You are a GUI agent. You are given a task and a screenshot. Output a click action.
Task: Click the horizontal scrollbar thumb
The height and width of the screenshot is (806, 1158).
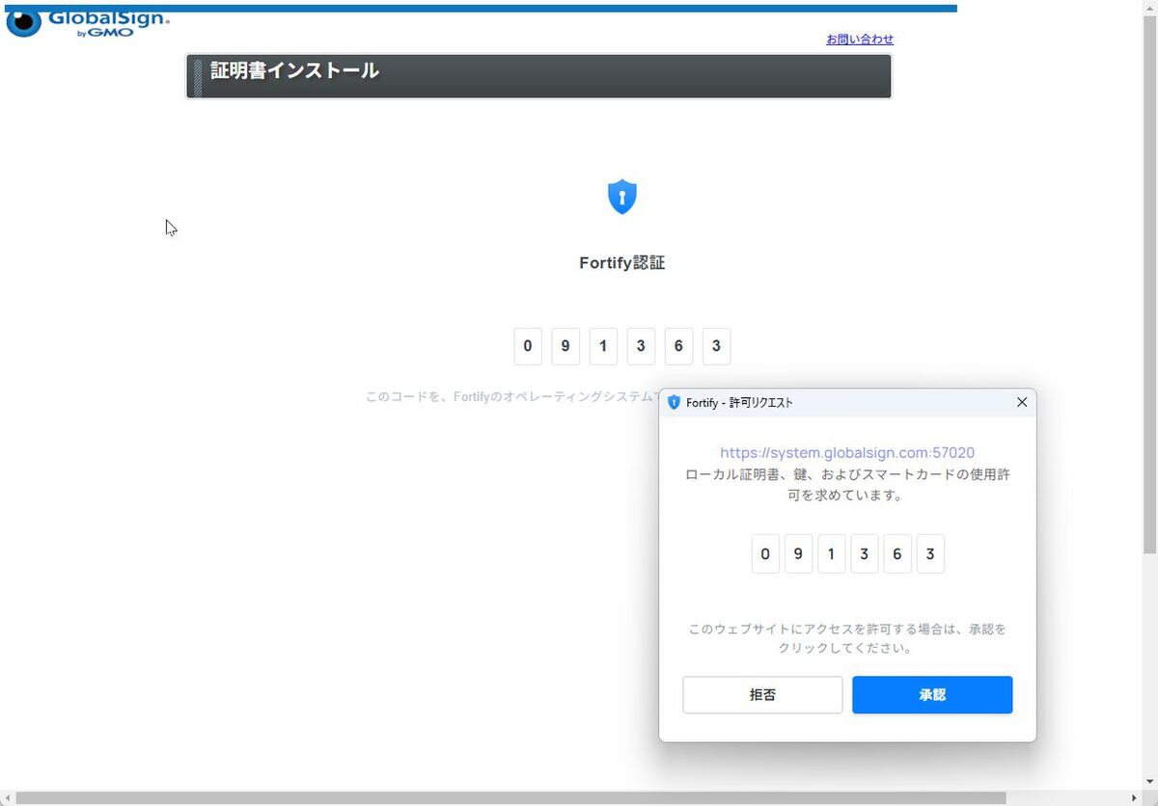pyautogui.click(x=510, y=798)
